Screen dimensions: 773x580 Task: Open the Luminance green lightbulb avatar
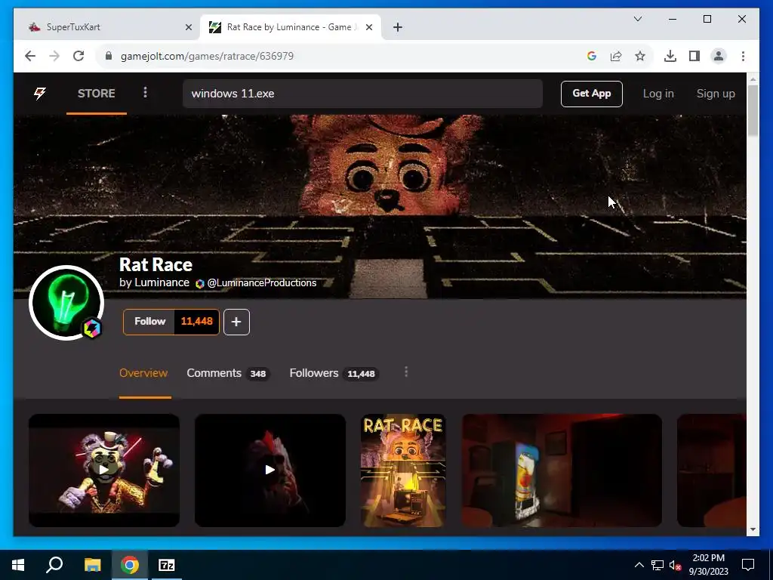pyautogui.click(x=66, y=302)
